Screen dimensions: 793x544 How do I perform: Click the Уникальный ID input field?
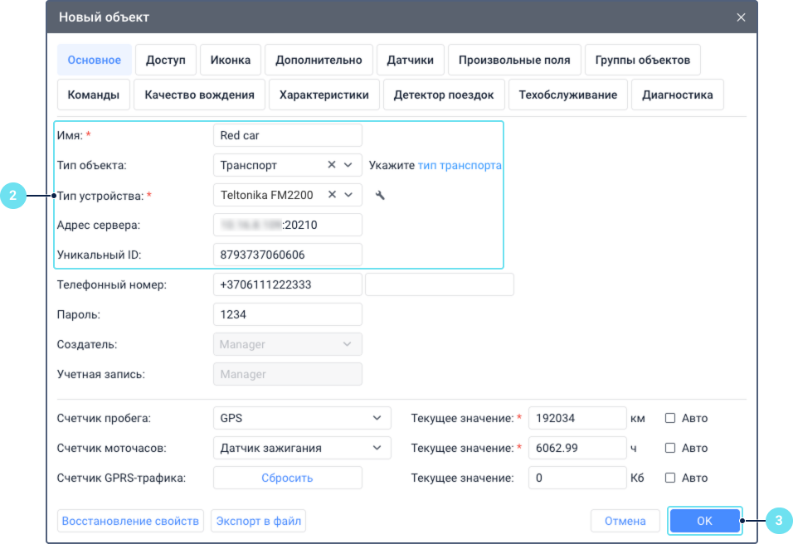pyautogui.click(x=287, y=255)
